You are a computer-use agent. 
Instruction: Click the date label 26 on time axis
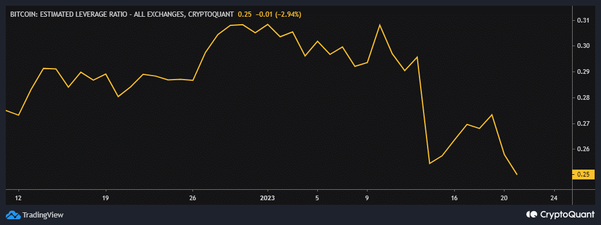pos(192,198)
